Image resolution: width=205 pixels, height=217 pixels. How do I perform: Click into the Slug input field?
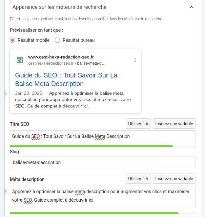tap(103, 162)
